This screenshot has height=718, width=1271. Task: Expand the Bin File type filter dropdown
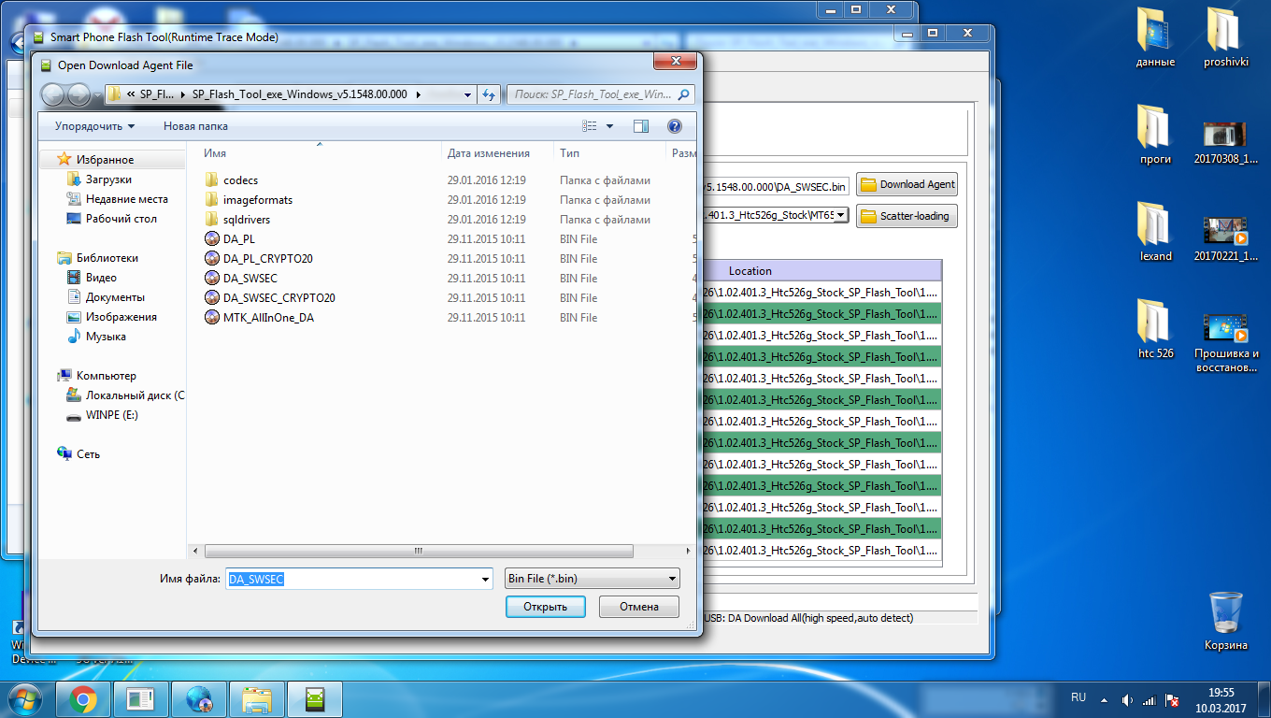pyautogui.click(x=672, y=580)
